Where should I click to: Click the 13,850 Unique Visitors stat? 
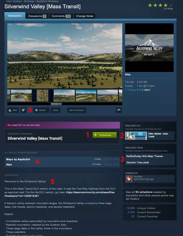click(x=141, y=208)
